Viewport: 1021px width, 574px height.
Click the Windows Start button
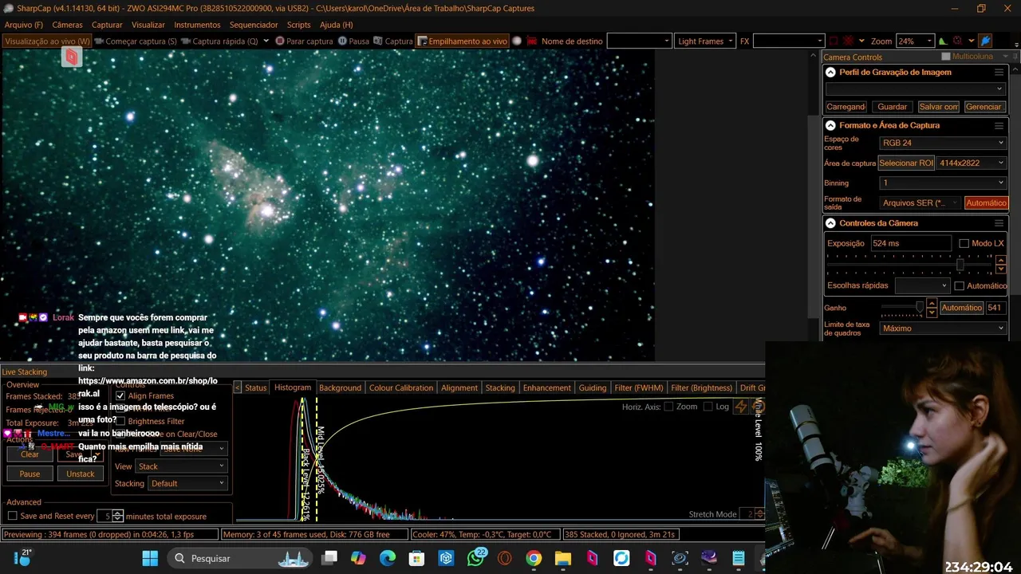pyautogui.click(x=150, y=558)
